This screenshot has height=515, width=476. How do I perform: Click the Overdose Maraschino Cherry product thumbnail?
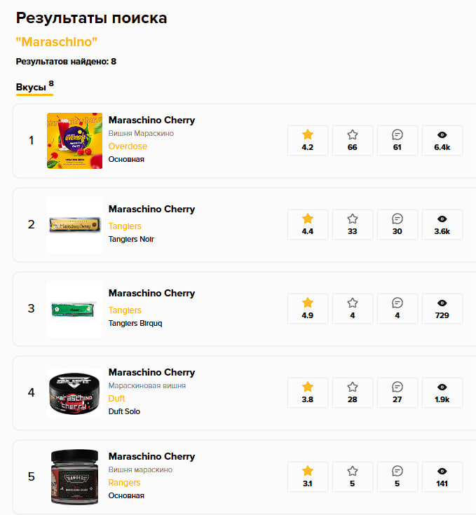[x=74, y=141]
